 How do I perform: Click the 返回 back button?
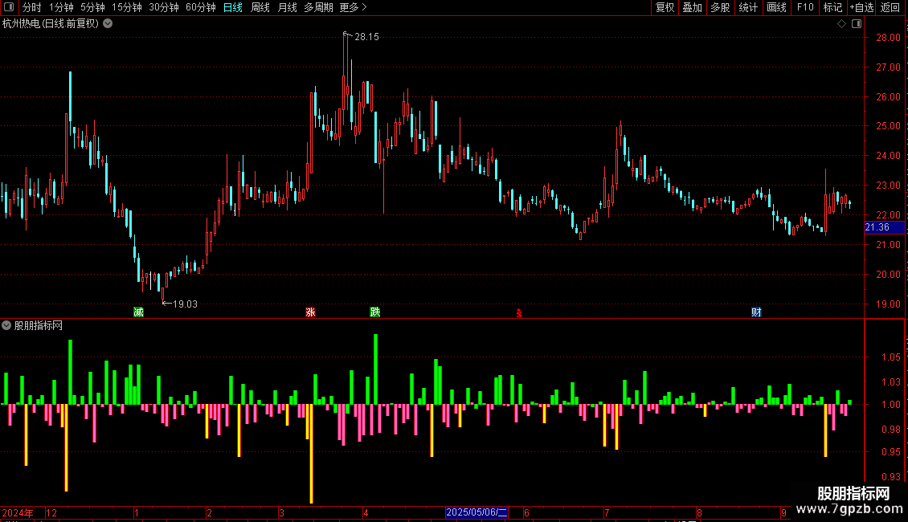[890, 7]
